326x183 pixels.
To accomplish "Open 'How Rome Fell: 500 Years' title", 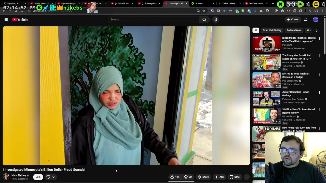I will (299, 129).
